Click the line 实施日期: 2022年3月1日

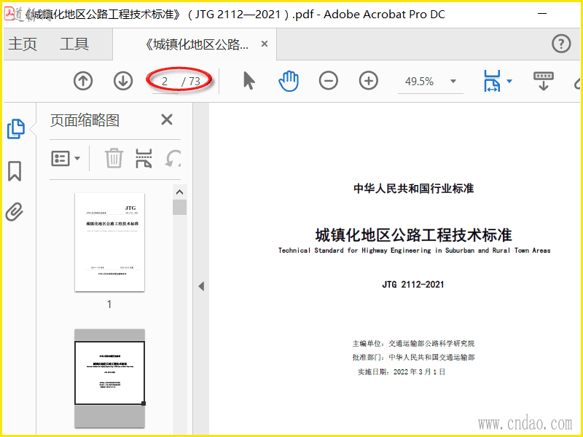402,371
